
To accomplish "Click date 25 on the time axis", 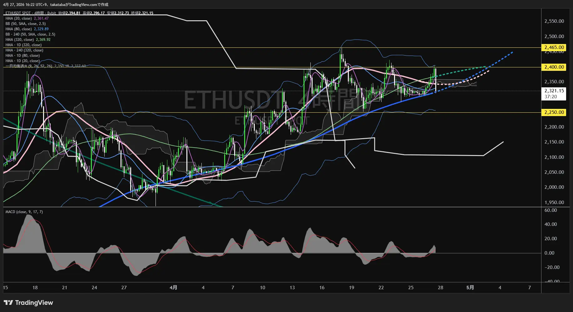I will (x=411, y=288).
